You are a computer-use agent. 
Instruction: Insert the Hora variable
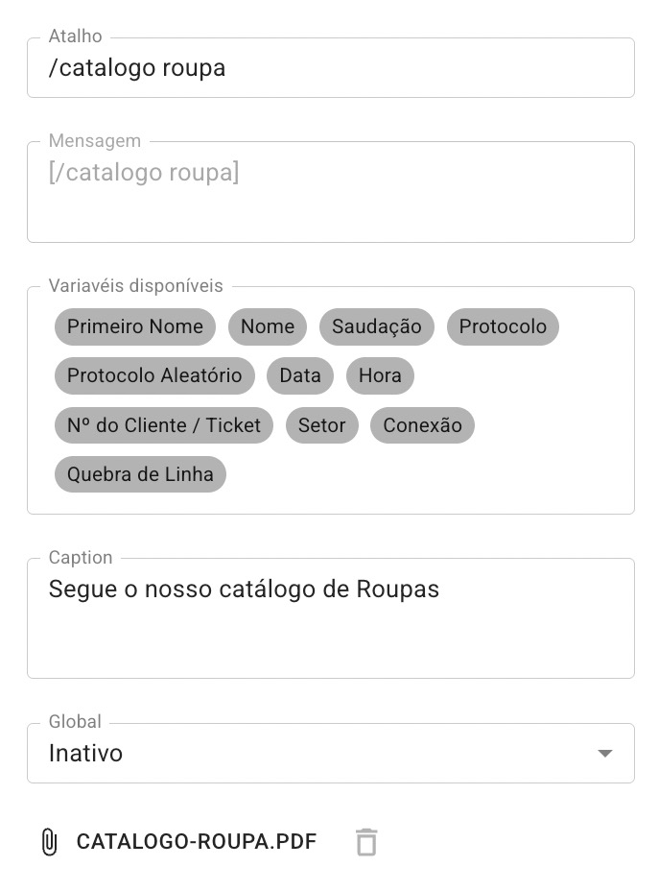pyautogui.click(x=380, y=375)
